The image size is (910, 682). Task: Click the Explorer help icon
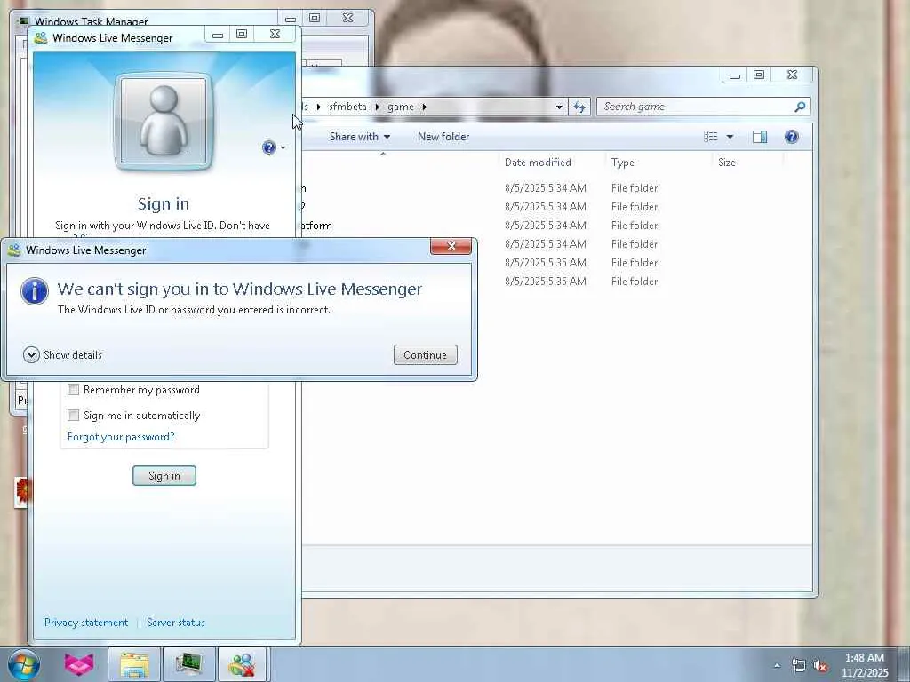(792, 137)
